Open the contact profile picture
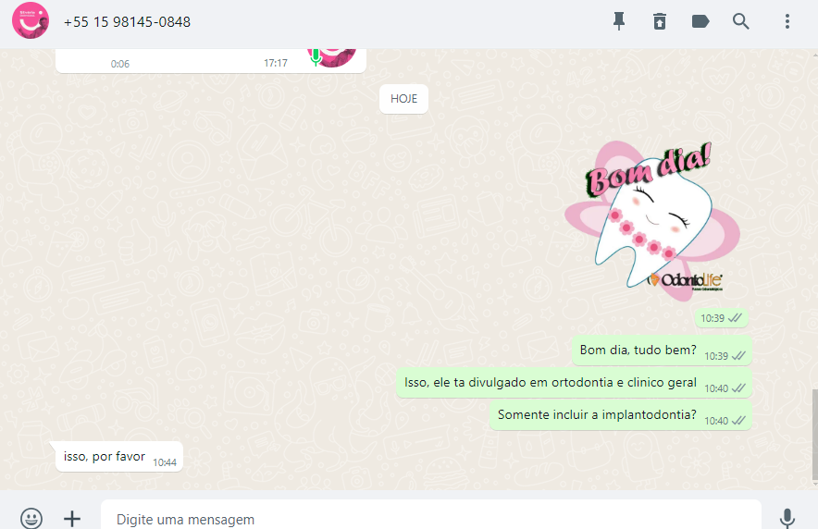 click(x=31, y=21)
